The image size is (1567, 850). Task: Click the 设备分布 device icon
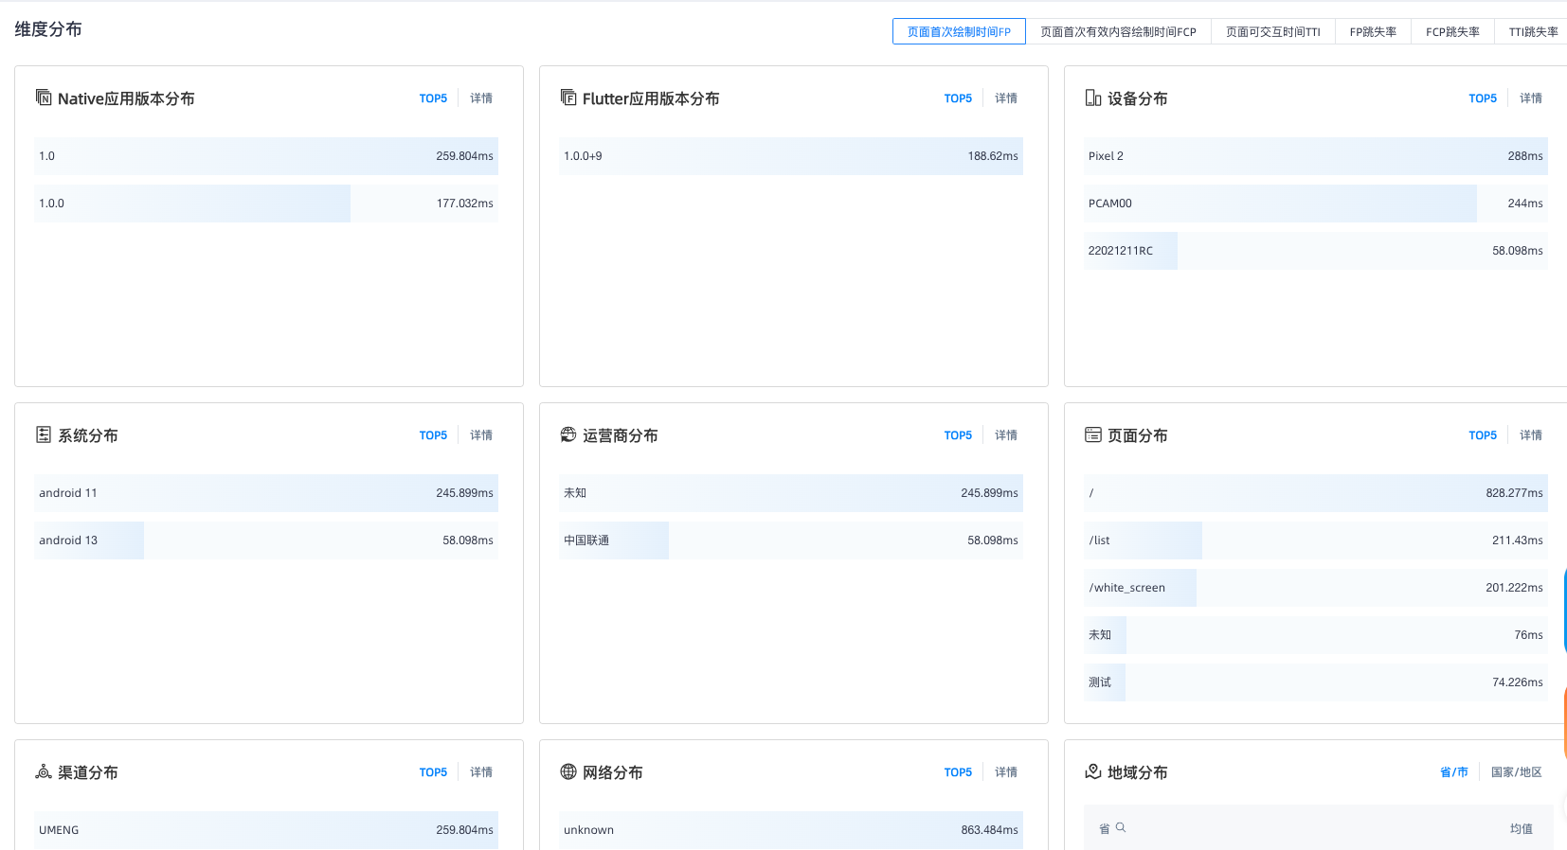pyautogui.click(x=1093, y=97)
